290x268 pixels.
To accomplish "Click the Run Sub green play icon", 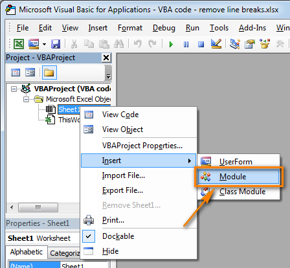I will pos(172,45).
